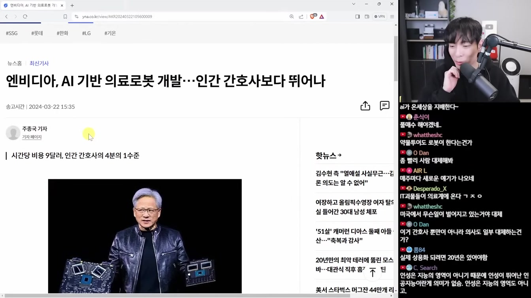Click the browser back arrow
Screen dimensions: 531x298
tap(6, 17)
